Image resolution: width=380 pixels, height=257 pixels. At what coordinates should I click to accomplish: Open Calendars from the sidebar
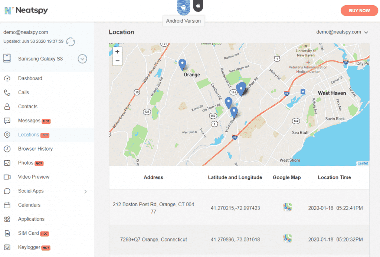[x=29, y=205]
